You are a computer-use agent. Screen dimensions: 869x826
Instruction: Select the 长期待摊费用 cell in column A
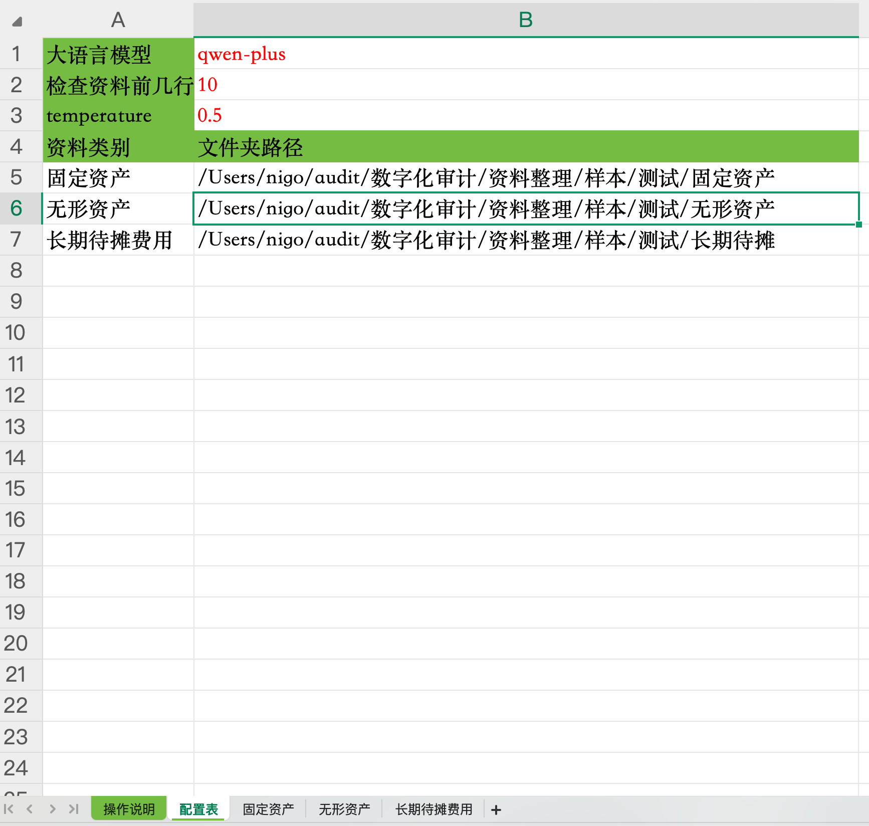[118, 240]
